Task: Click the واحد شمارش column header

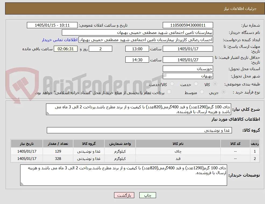Action: [120, 144]
